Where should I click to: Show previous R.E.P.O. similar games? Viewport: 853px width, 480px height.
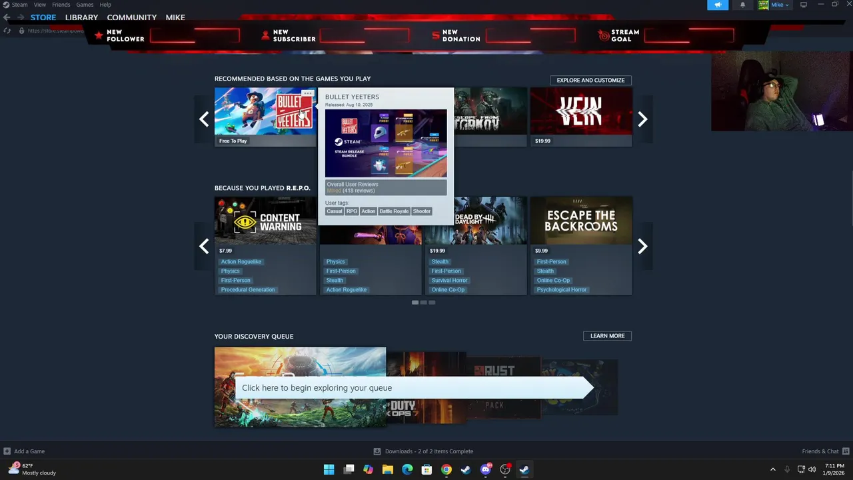(x=204, y=247)
